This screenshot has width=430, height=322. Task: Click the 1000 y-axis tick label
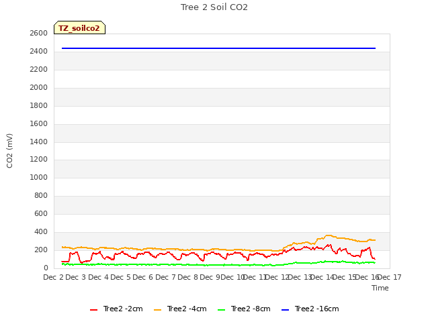pos(39,177)
